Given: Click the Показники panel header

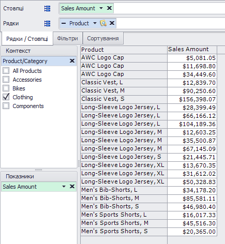Looking at the screenshot, I should click(39, 176).
